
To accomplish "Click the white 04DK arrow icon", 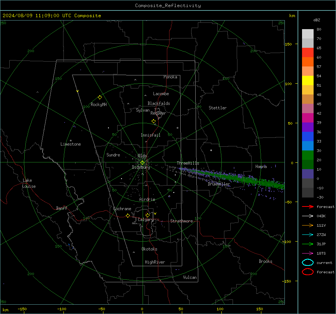I will coord(308,216).
